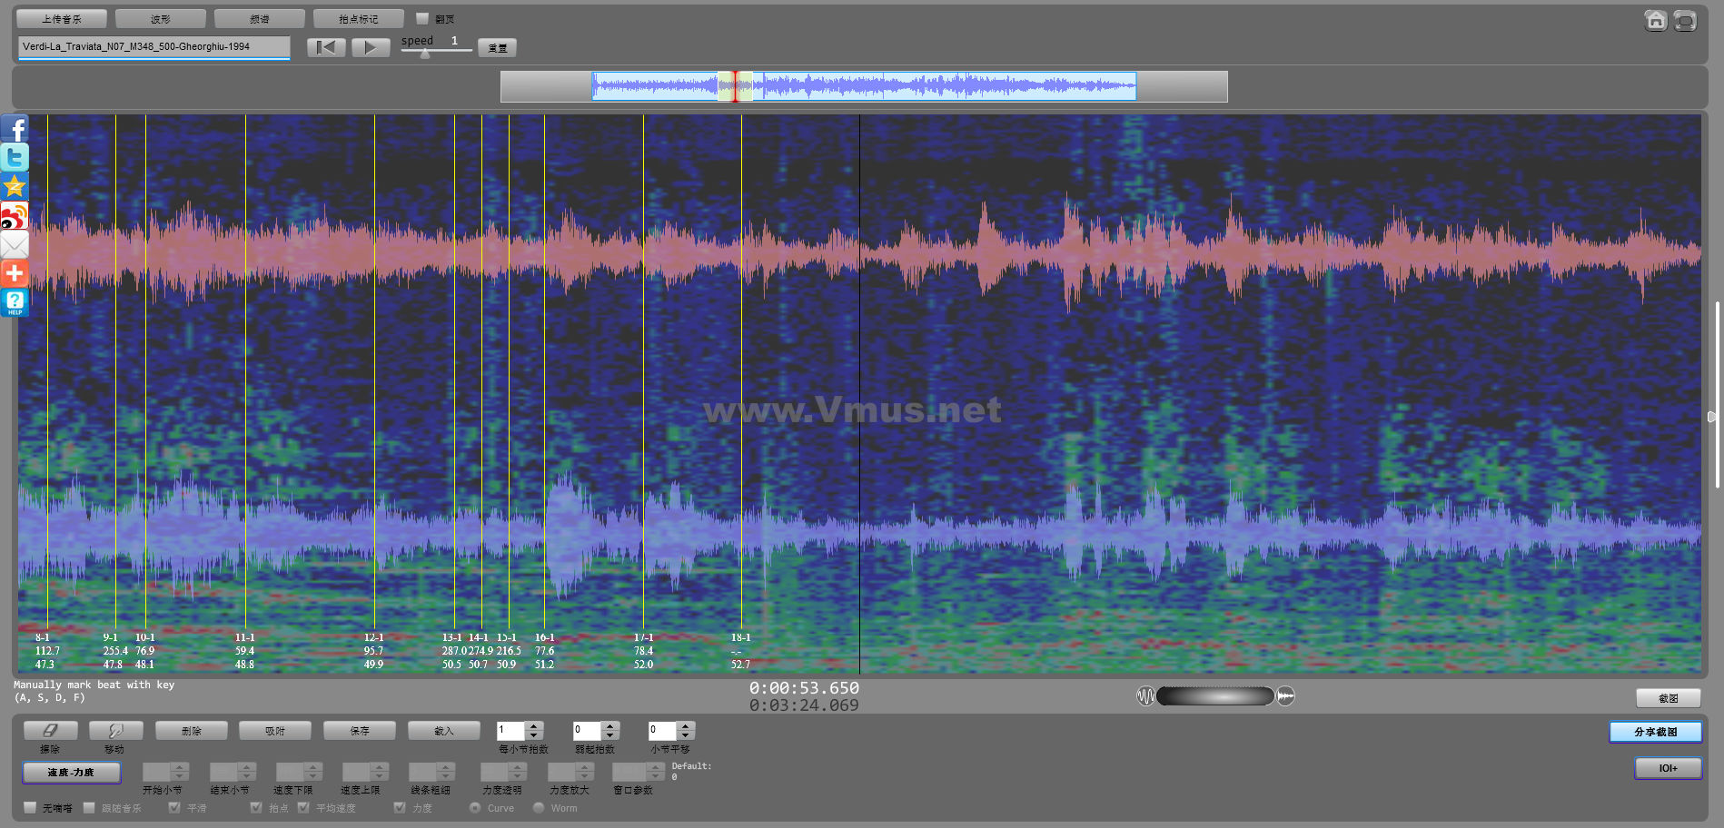
Task: Click the 保存 save button
Action: pyautogui.click(x=360, y=730)
